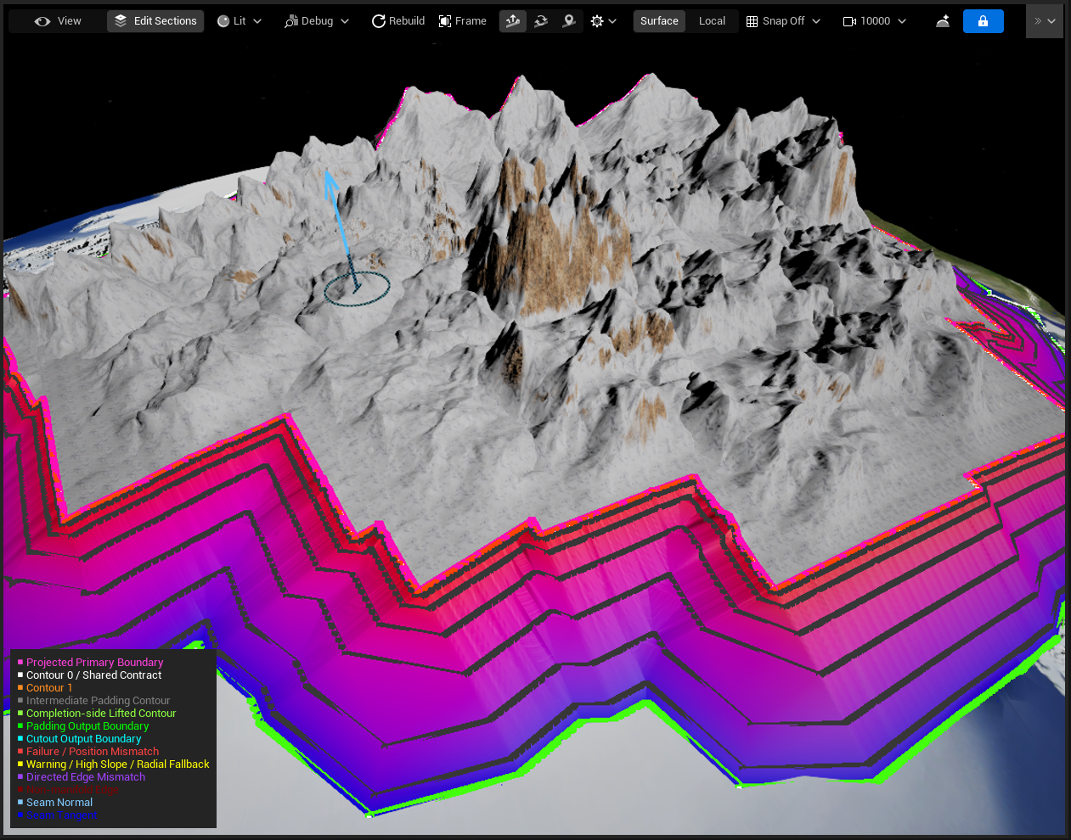This screenshot has width=1071, height=840.
Task: Switch to Local orientation mode
Action: click(x=712, y=21)
